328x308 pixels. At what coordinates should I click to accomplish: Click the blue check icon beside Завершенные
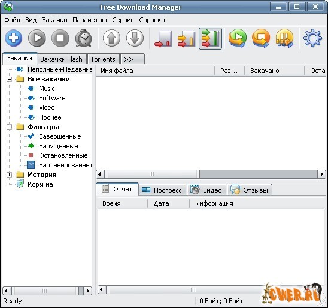tap(31, 136)
